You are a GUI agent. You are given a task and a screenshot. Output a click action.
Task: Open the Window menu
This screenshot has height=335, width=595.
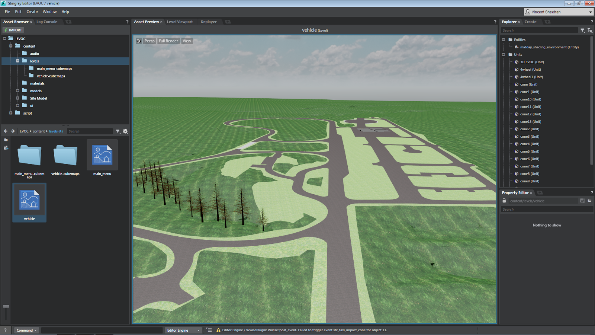point(49,12)
